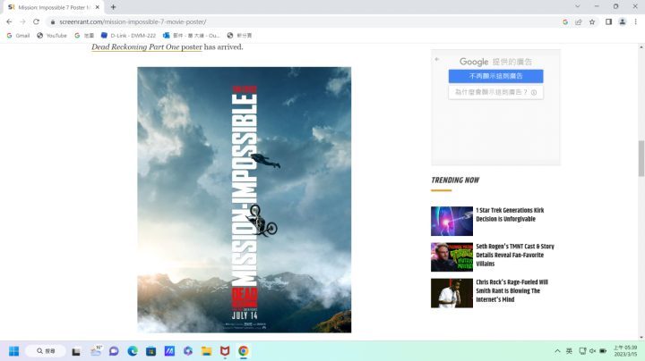Click the share page icon
645x361 pixels.
pos(579,21)
